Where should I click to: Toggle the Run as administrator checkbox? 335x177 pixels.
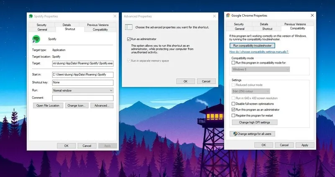[129, 38]
